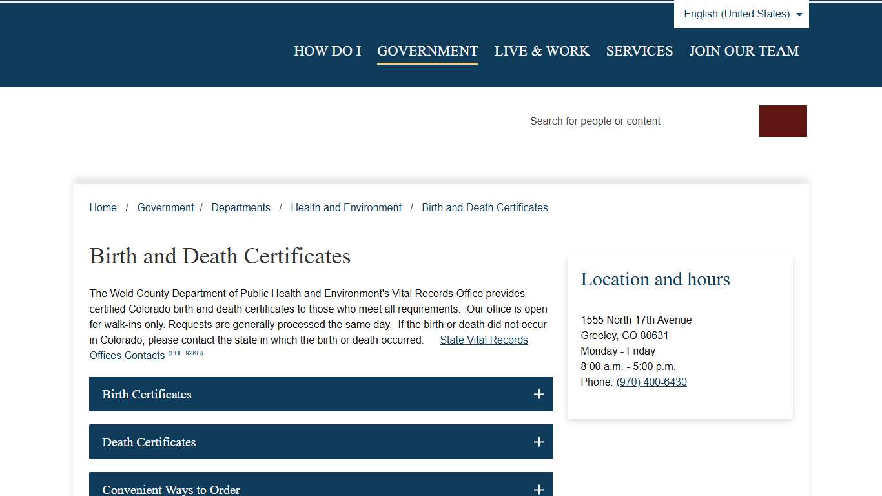The height and width of the screenshot is (496, 882).
Task: Call the (970) 400-6430 phone link
Action: pyautogui.click(x=651, y=382)
